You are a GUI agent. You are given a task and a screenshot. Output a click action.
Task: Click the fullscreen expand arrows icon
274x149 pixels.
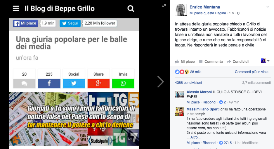pyautogui.click(x=164, y=6)
